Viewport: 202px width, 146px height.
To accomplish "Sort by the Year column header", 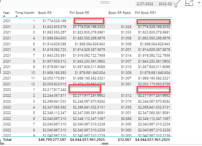I will pyautogui.click(x=6, y=13).
